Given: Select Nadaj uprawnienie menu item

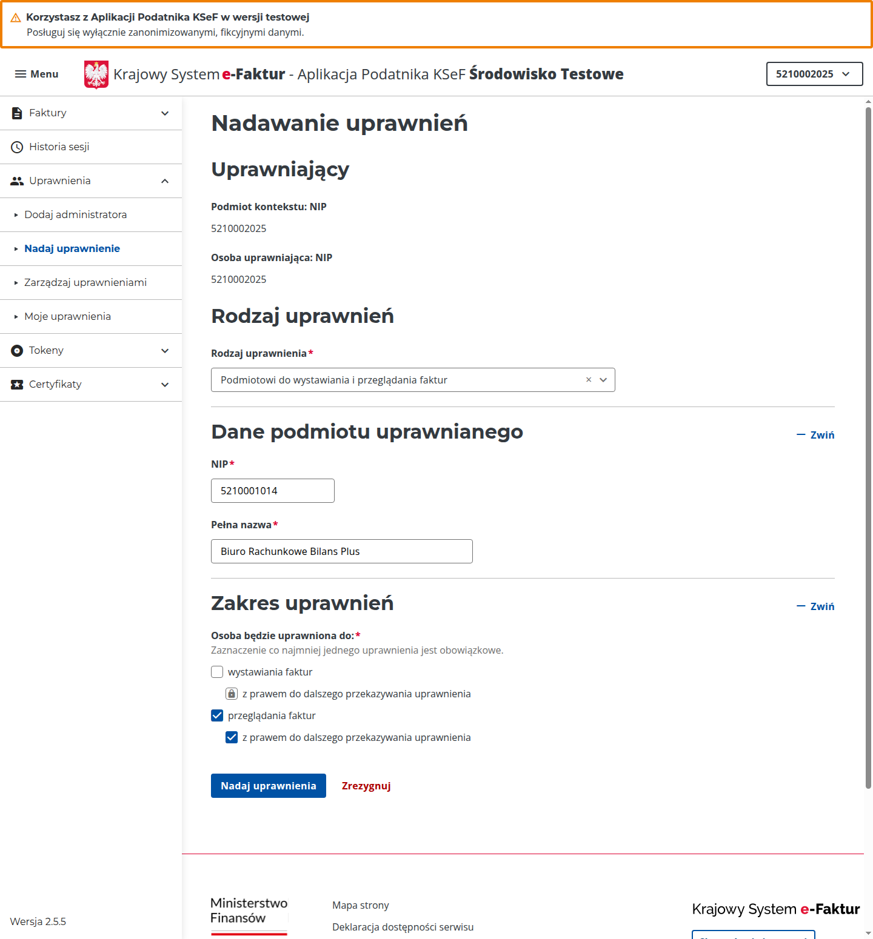Looking at the screenshot, I should (91, 249).
